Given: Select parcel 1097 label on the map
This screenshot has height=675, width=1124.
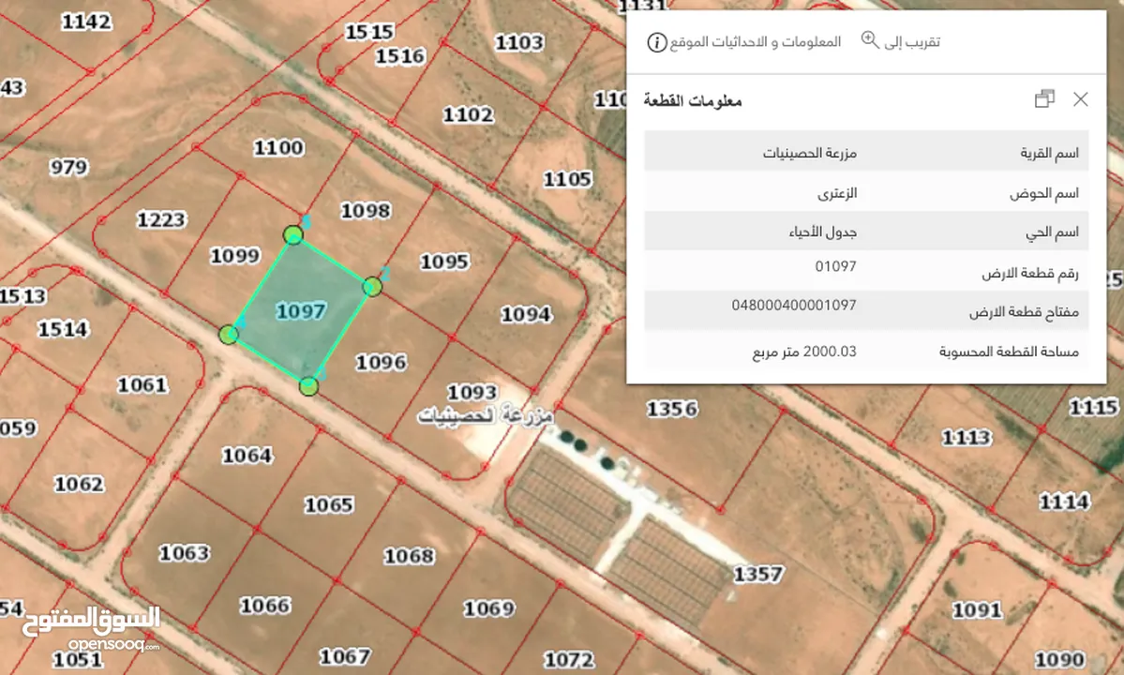Looking at the screenshot, I should coord(301,311).
